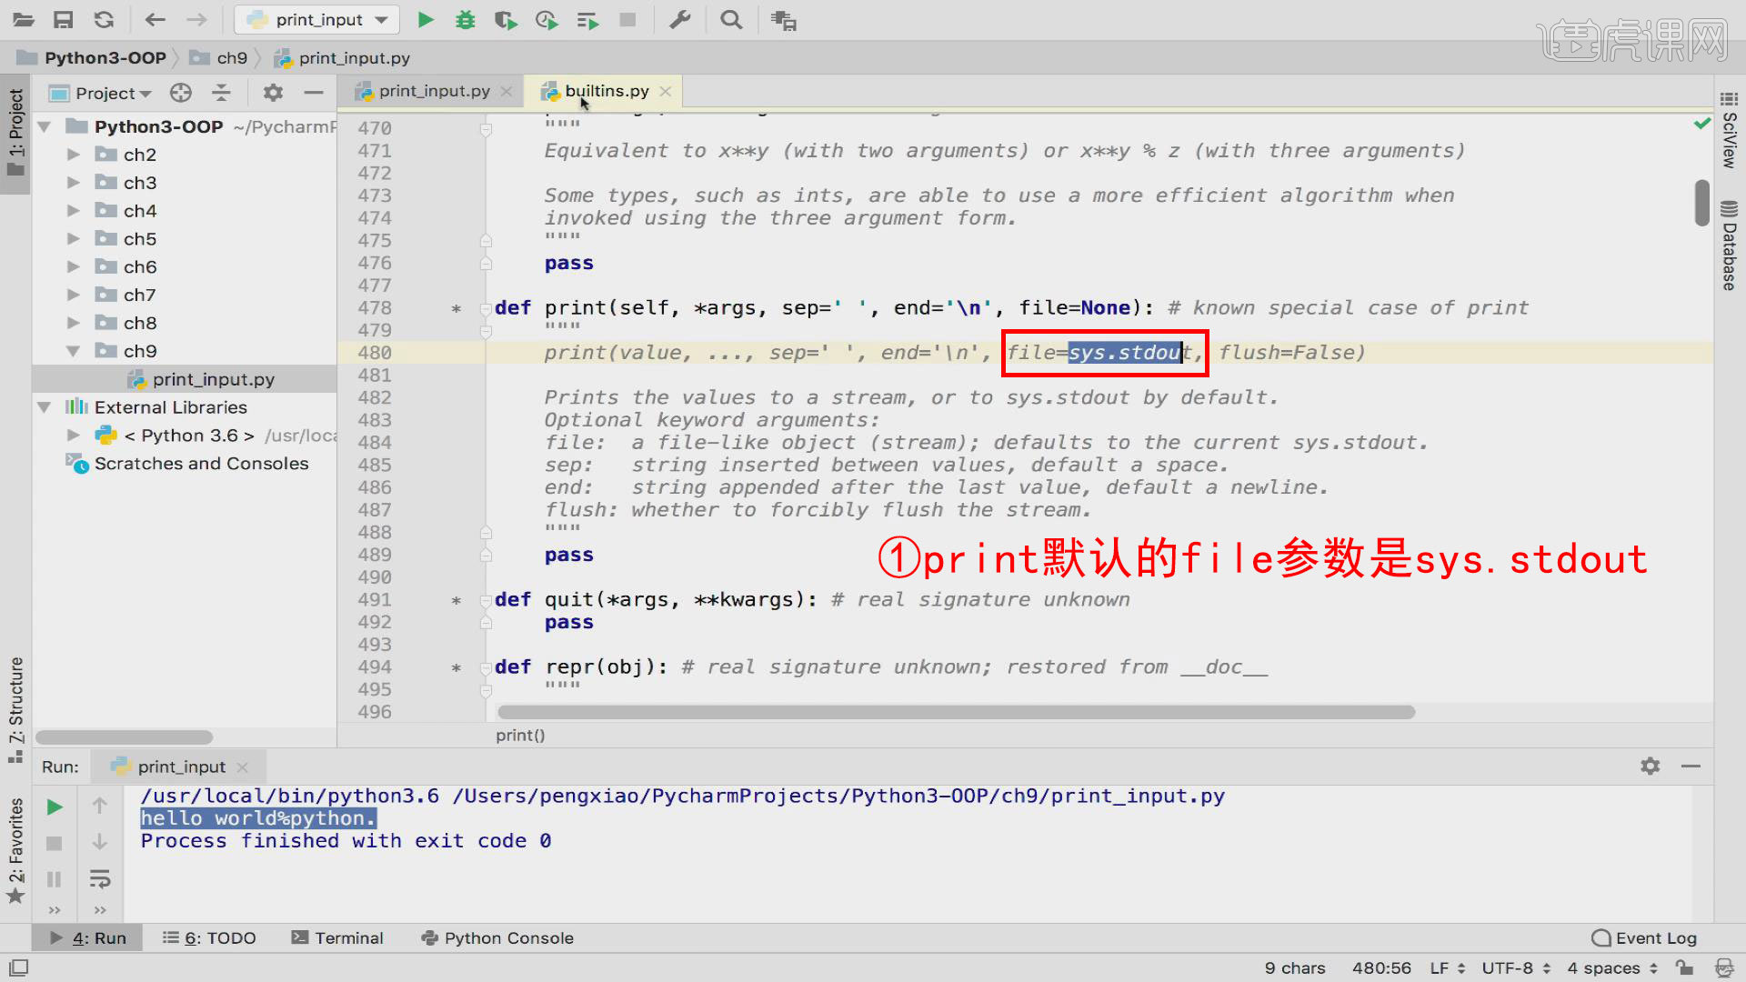Open Project panel gear options
Viewport: 1746px width, 982px height.
coord(273,93)
